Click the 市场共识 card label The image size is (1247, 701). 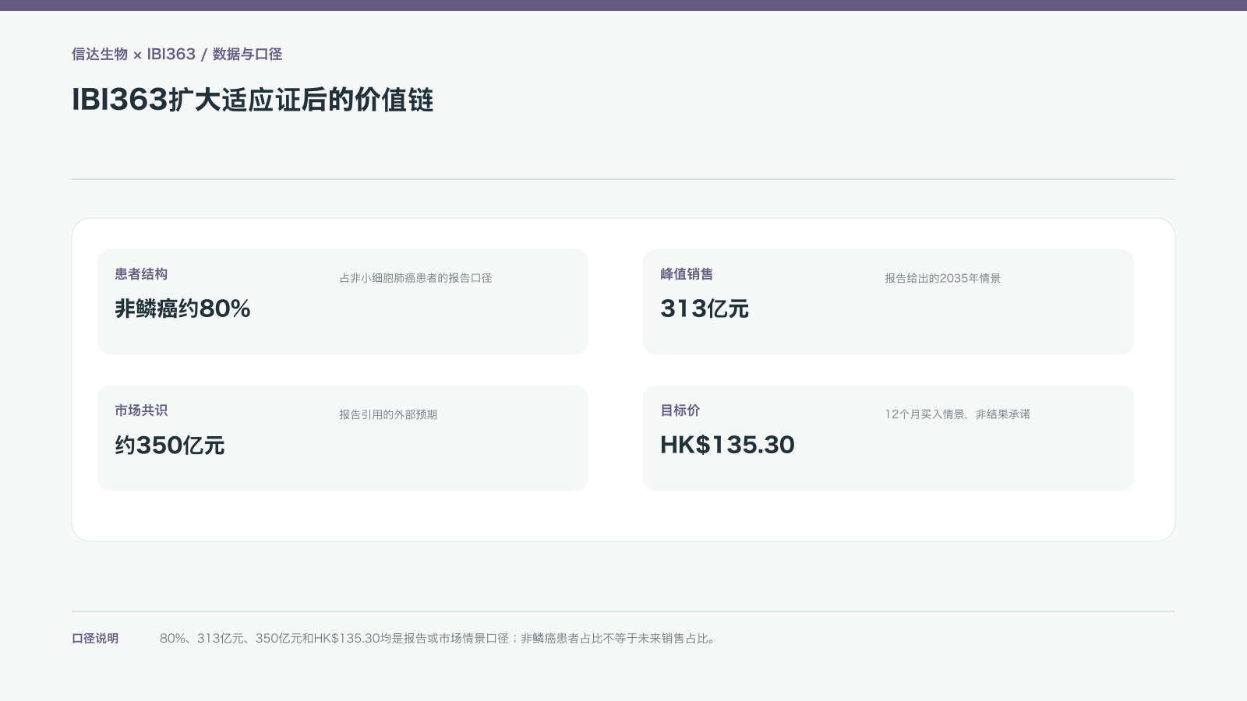[x=141, y=410]
